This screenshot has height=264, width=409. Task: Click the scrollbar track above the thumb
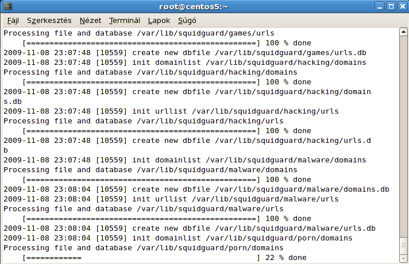point(404,132)
